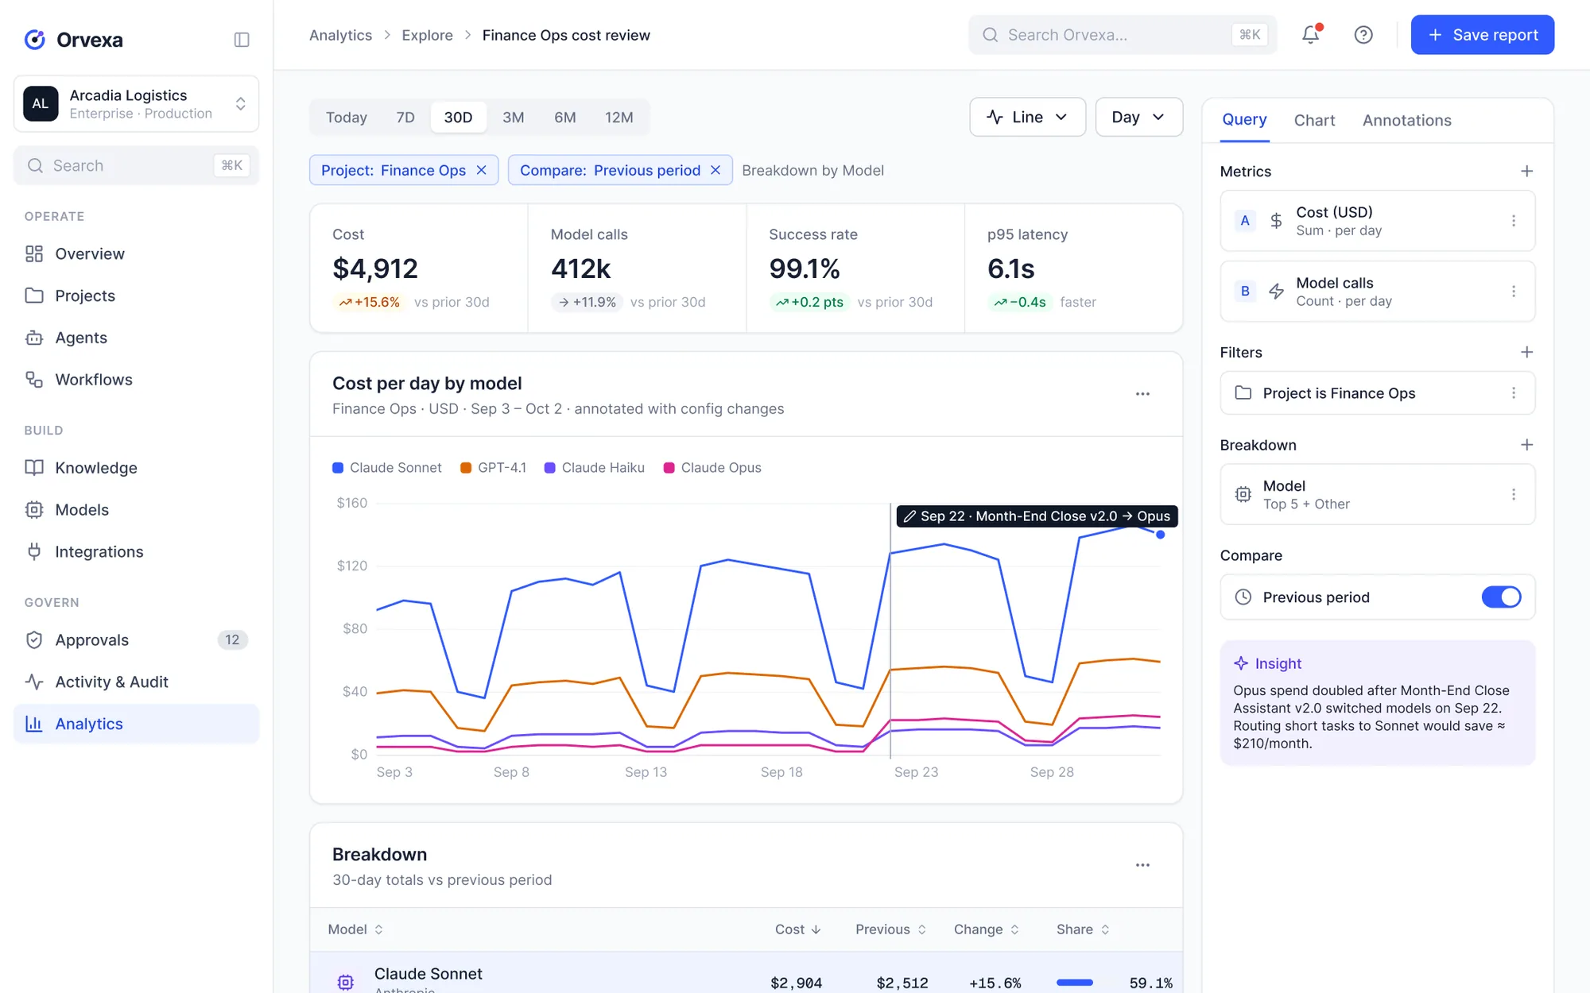Open Knowledge section
The height and width of the screenshot is (993, 1590).
tap(136, 468)
